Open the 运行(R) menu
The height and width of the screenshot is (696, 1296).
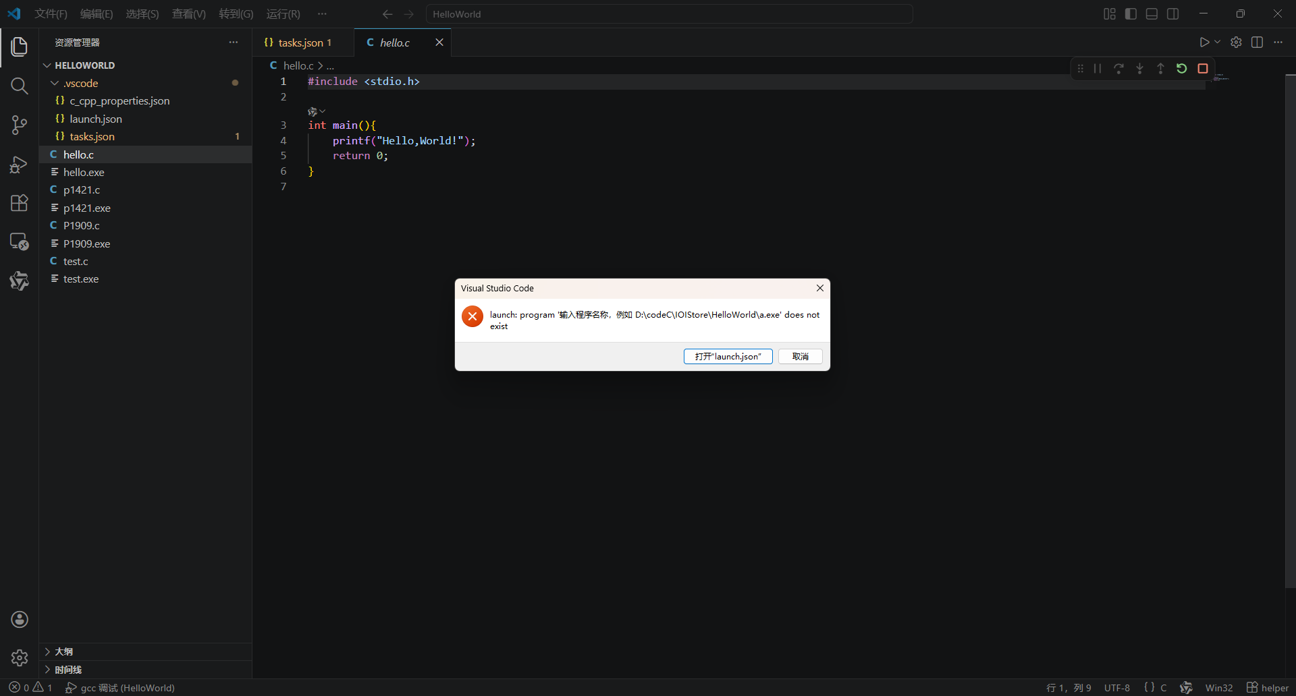[x=283, y=14]
